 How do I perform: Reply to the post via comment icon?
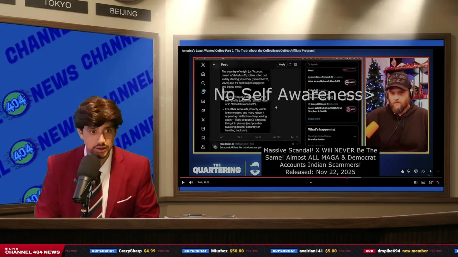pos(221,137)
